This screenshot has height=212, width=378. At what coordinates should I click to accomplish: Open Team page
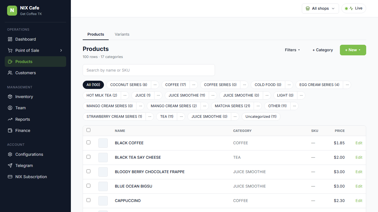click(x=35, y=108)
